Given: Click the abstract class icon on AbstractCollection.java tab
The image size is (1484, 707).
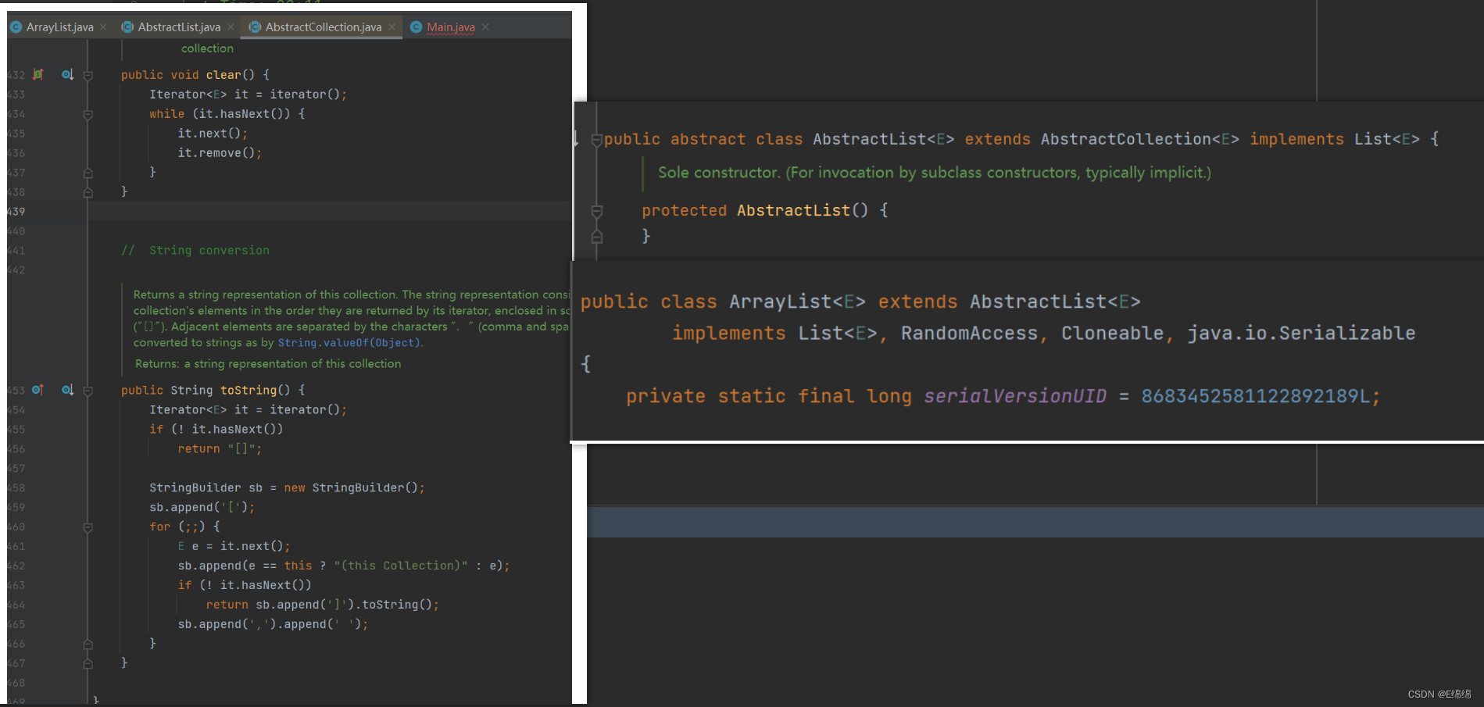Looking at the screenshot, I should click(x=255, y=27).
